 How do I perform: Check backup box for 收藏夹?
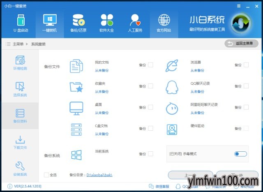(150, 86)
